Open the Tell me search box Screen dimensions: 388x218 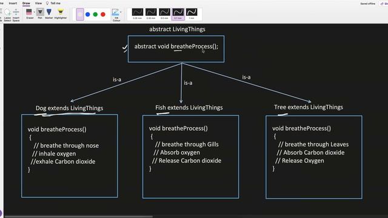coord(53,3)
